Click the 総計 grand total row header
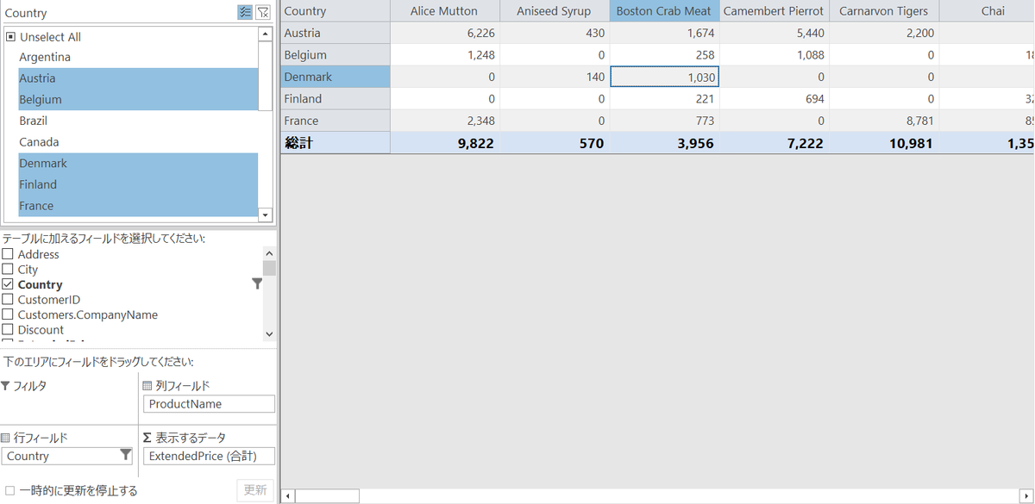Screen dimensions: 1035x504 pos(336,143)
